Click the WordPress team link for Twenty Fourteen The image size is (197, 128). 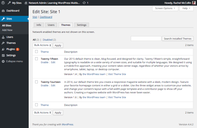point(94,97)
